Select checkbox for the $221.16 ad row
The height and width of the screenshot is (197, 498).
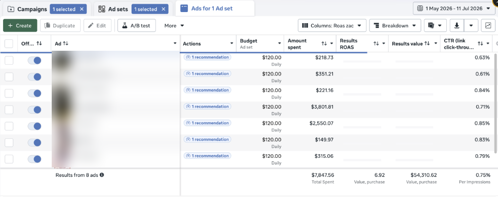[x=9, y=93]
